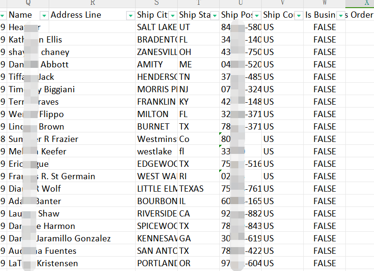Expand the Ship Country filter arrow
Screen dimensions: 374x271
299,15
